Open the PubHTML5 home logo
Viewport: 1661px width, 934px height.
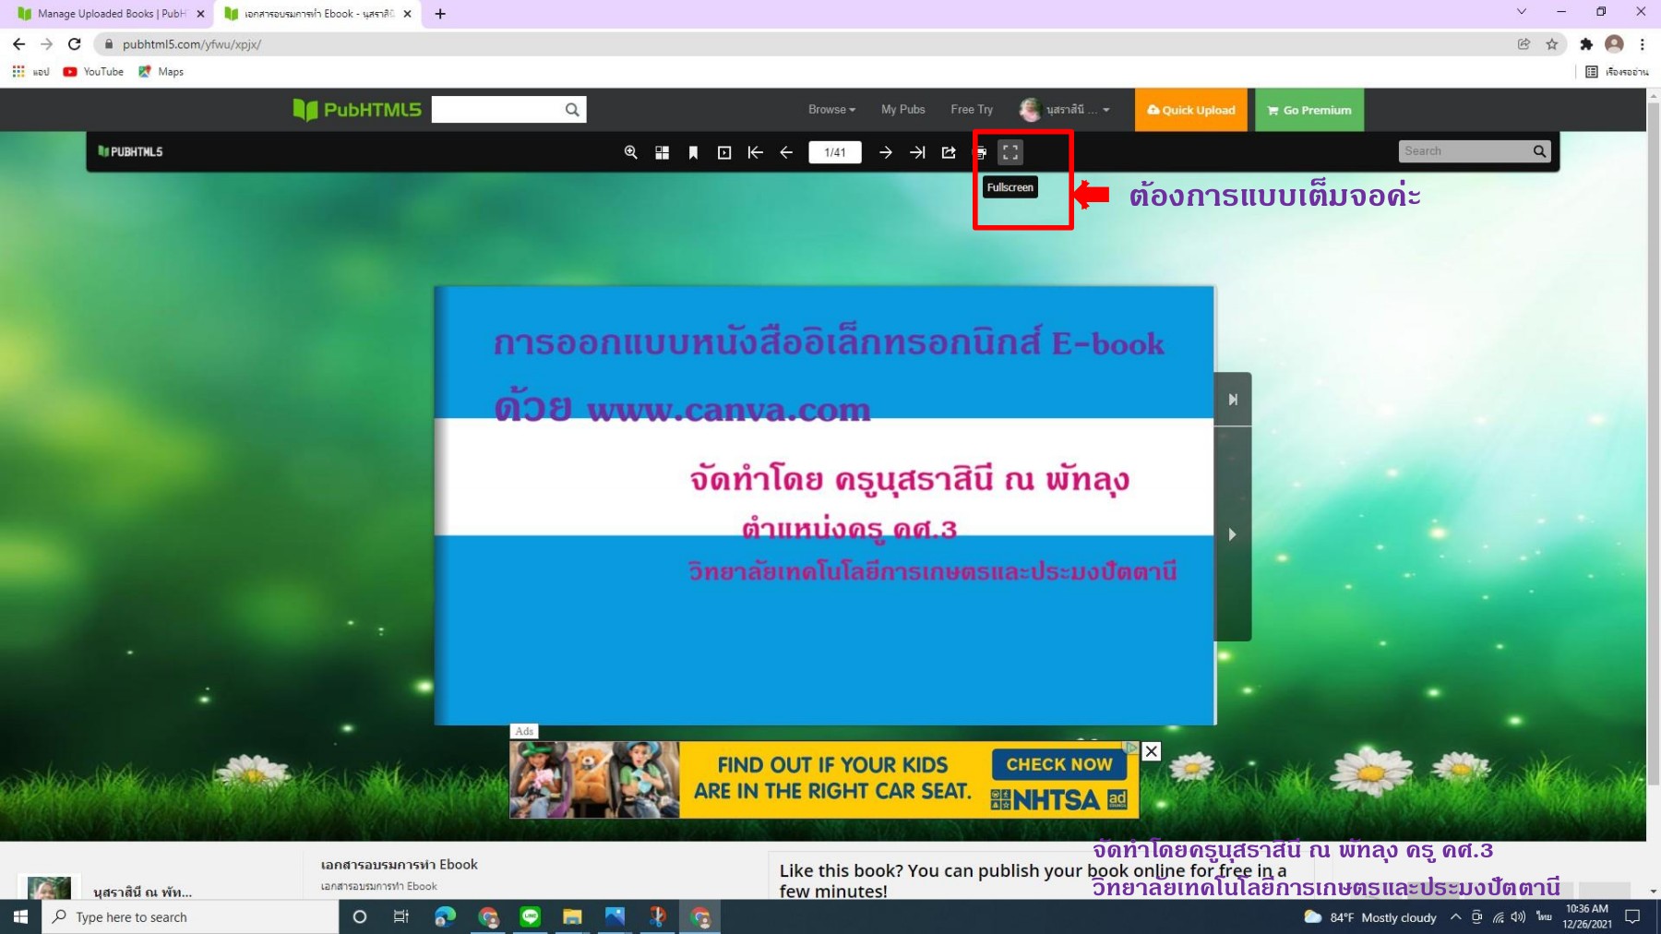tap(355, 109)
